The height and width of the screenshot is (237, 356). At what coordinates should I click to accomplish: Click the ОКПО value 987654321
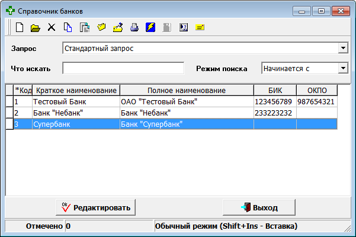tap(317, 101)
